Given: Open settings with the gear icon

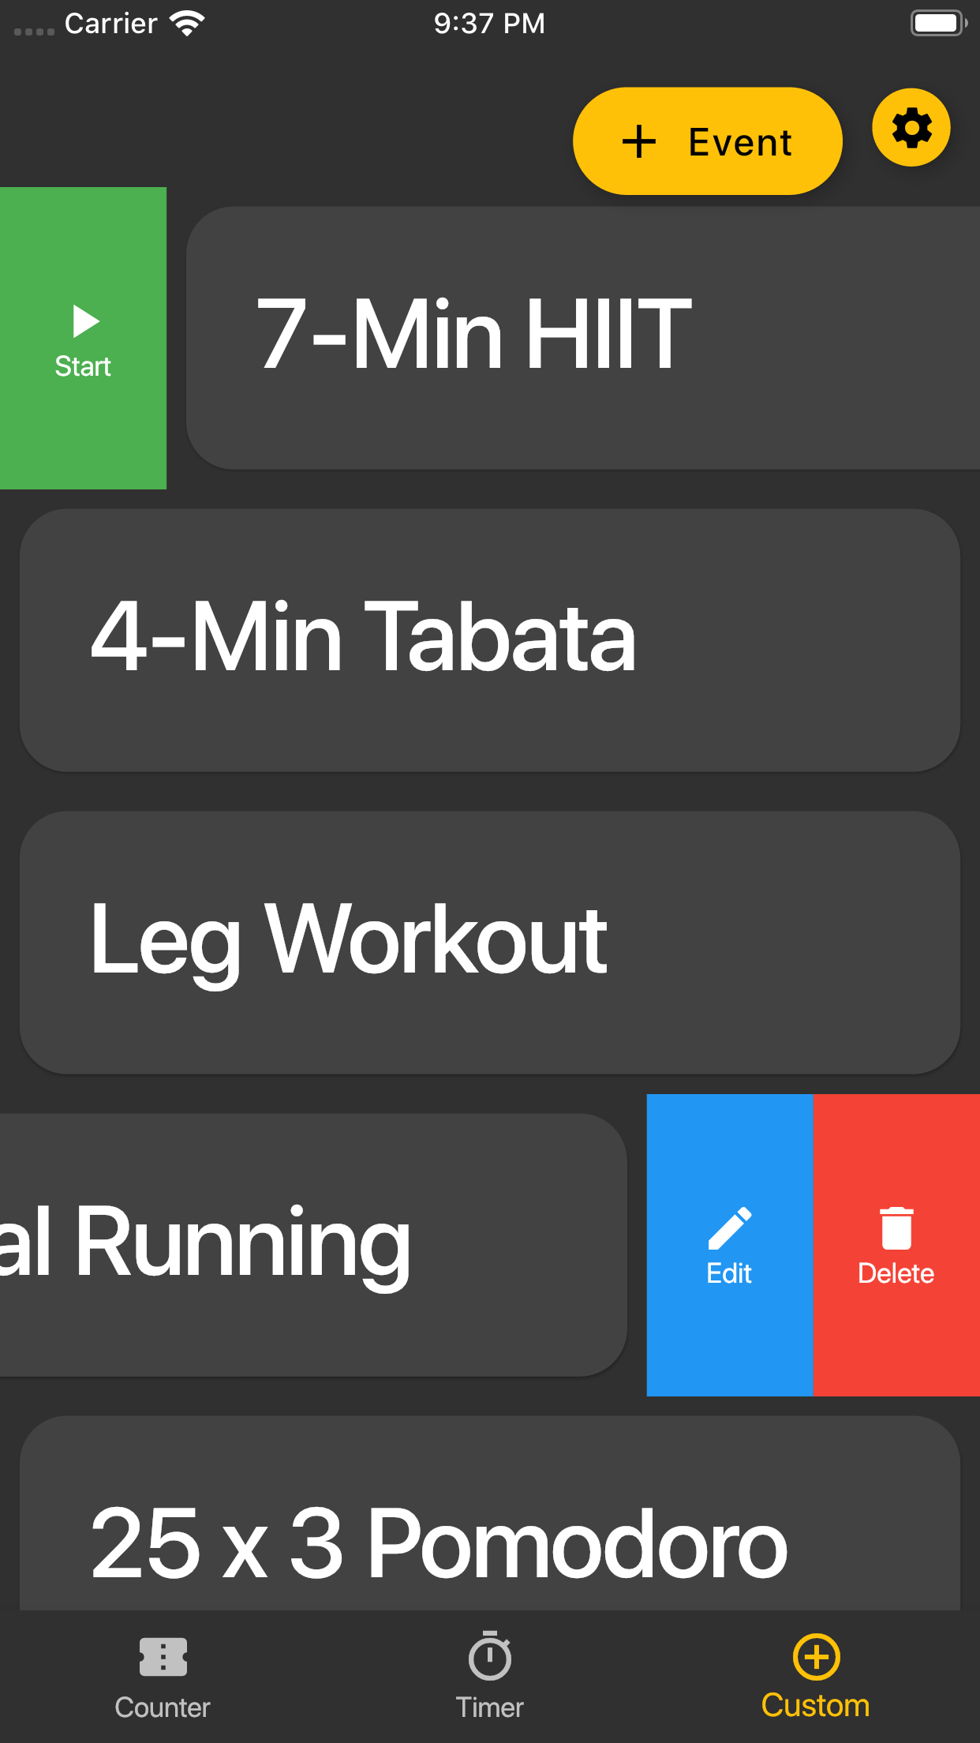Looking at the screenshot, I should 911,128.
